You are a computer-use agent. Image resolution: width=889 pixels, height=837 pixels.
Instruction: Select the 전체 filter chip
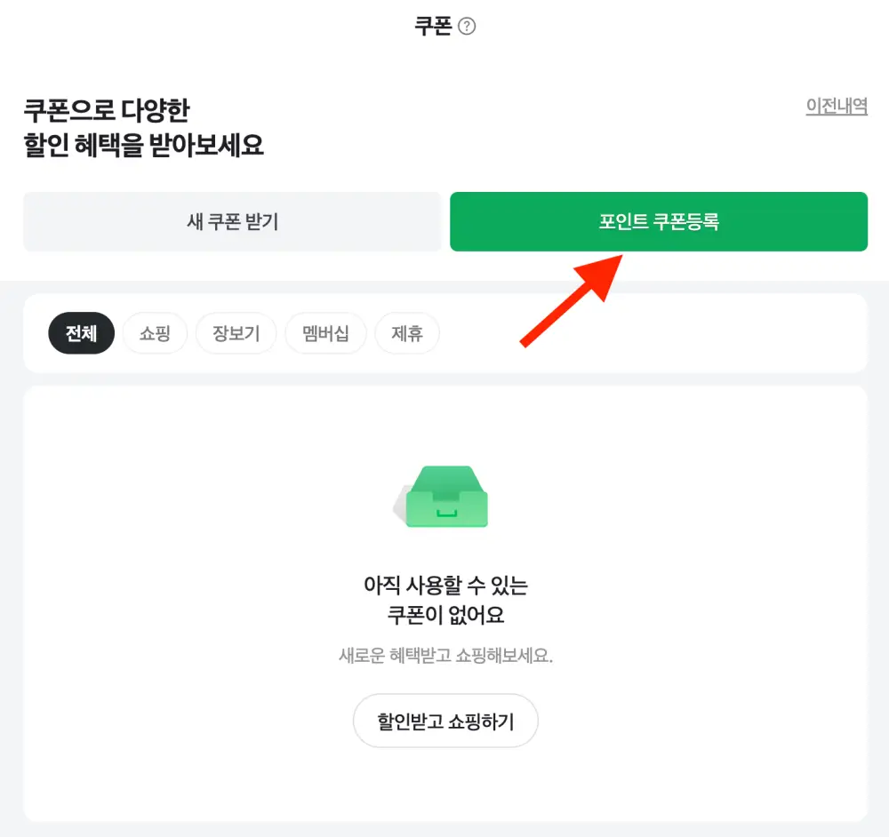point(81,333)
